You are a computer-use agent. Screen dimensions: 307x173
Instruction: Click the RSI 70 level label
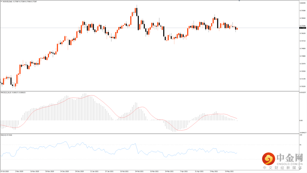point(300,145)
